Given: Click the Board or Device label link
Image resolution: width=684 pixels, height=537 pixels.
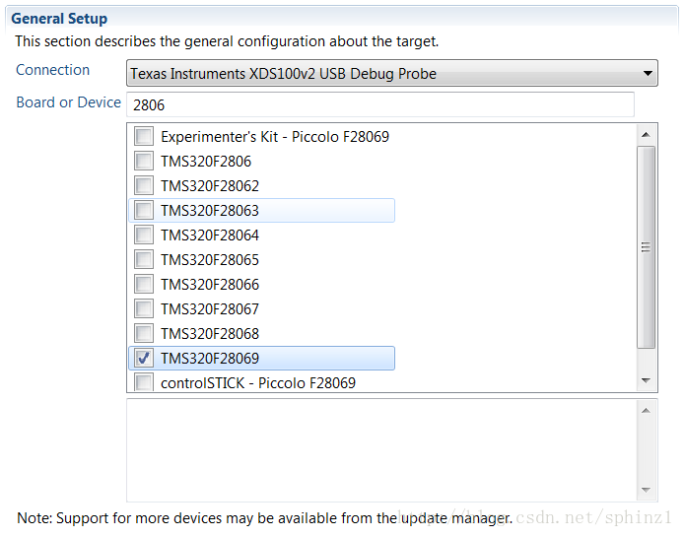Looking at the screenshot, I should pos(68,102).
